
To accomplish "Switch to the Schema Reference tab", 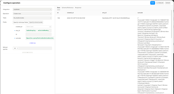I will 68,8.
